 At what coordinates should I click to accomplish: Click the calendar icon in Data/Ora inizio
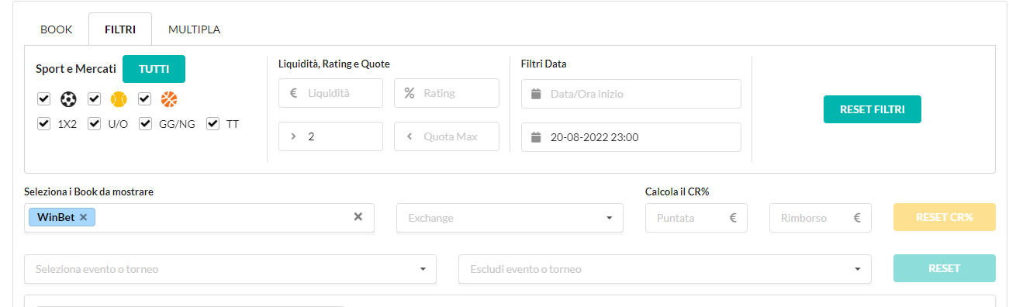[x=535, y=94]
